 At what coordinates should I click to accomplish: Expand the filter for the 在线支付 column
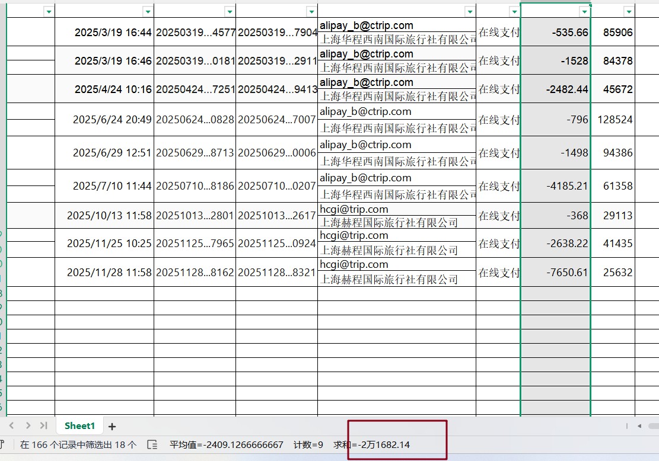pyautogui.click(x=514, y=12)
